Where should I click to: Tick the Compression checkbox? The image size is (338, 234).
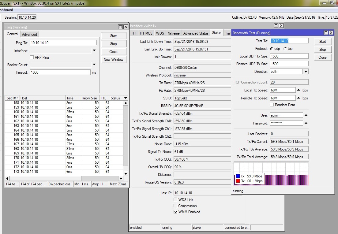click(x=175, y=206)
